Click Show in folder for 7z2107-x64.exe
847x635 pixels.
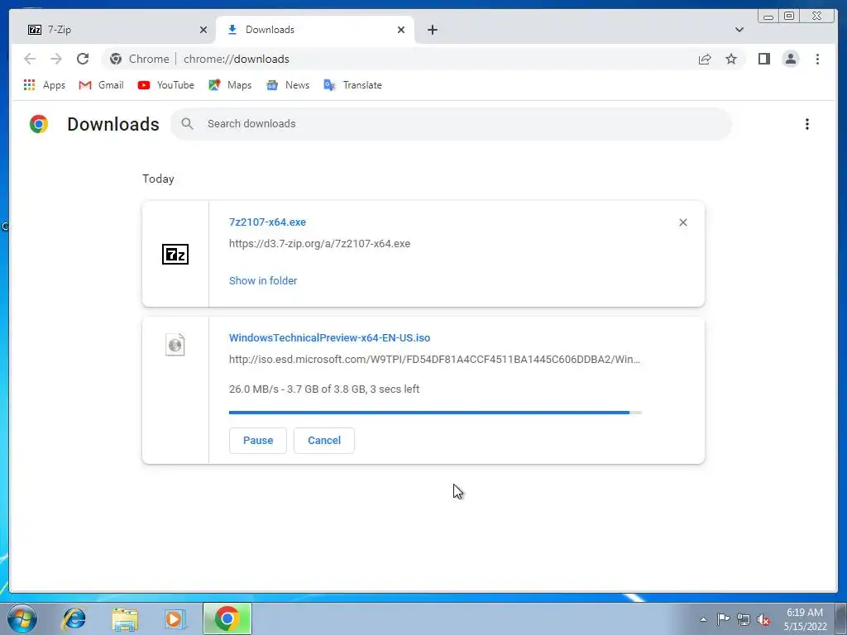tap(263, 281)
